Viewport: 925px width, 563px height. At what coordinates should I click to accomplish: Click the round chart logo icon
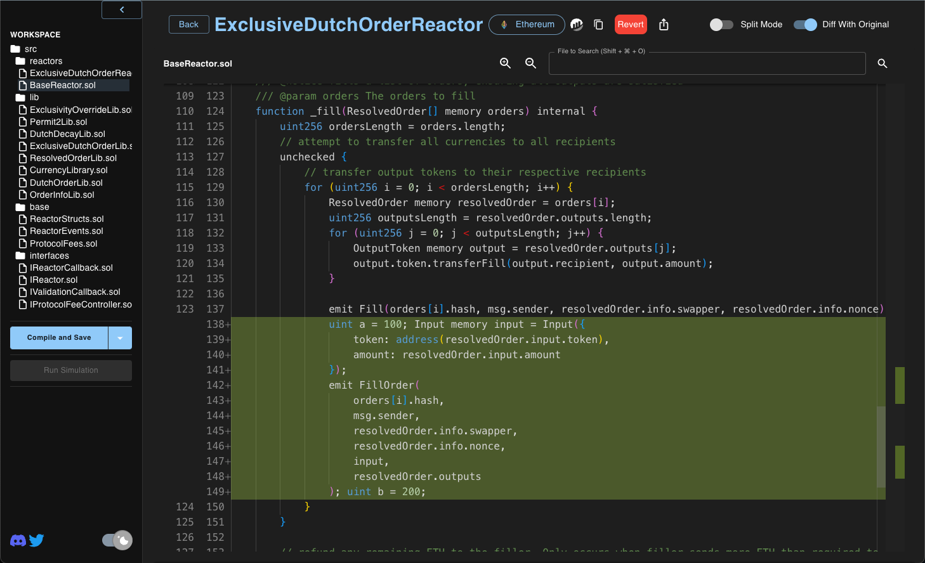(x=577, y=25)
